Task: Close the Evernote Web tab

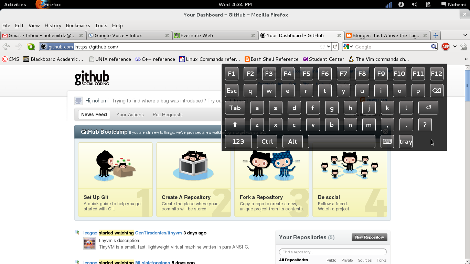Action: tap(253, 35)
